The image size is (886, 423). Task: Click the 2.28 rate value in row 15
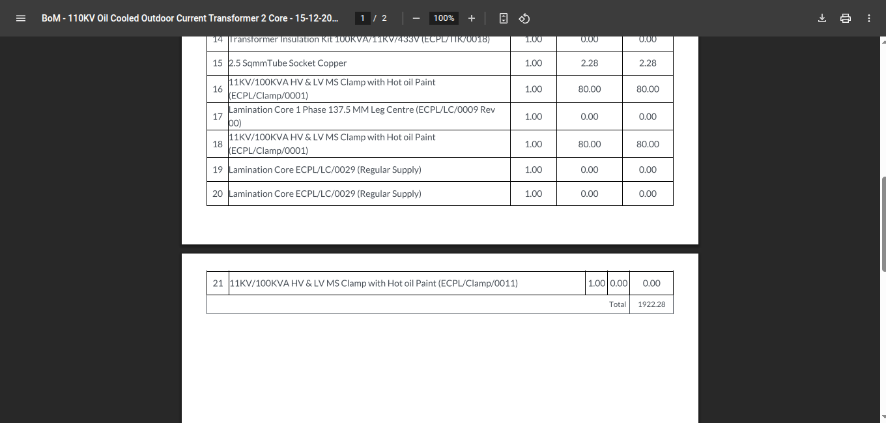[589, 63]
